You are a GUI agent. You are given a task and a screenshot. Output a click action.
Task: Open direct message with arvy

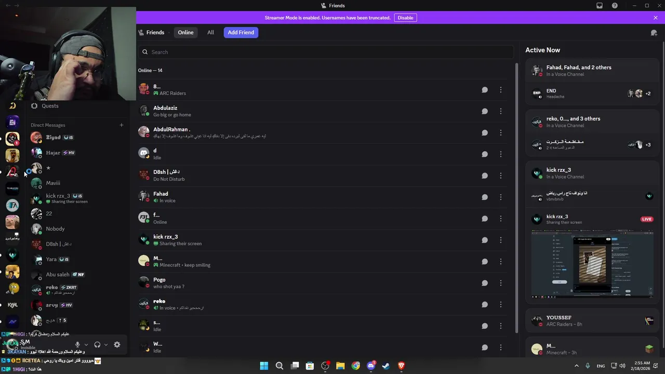pos(78,305)
